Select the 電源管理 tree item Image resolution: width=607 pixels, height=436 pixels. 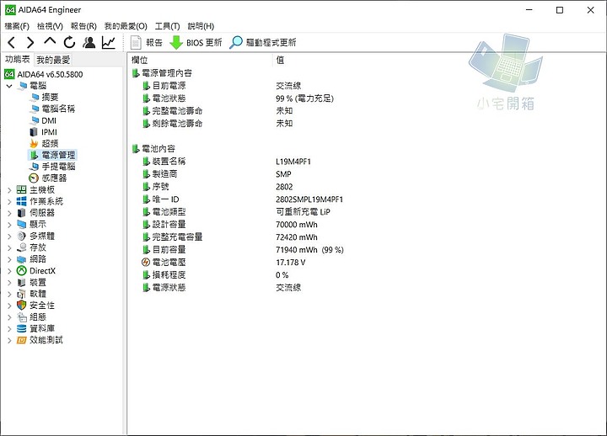[58, 155]
